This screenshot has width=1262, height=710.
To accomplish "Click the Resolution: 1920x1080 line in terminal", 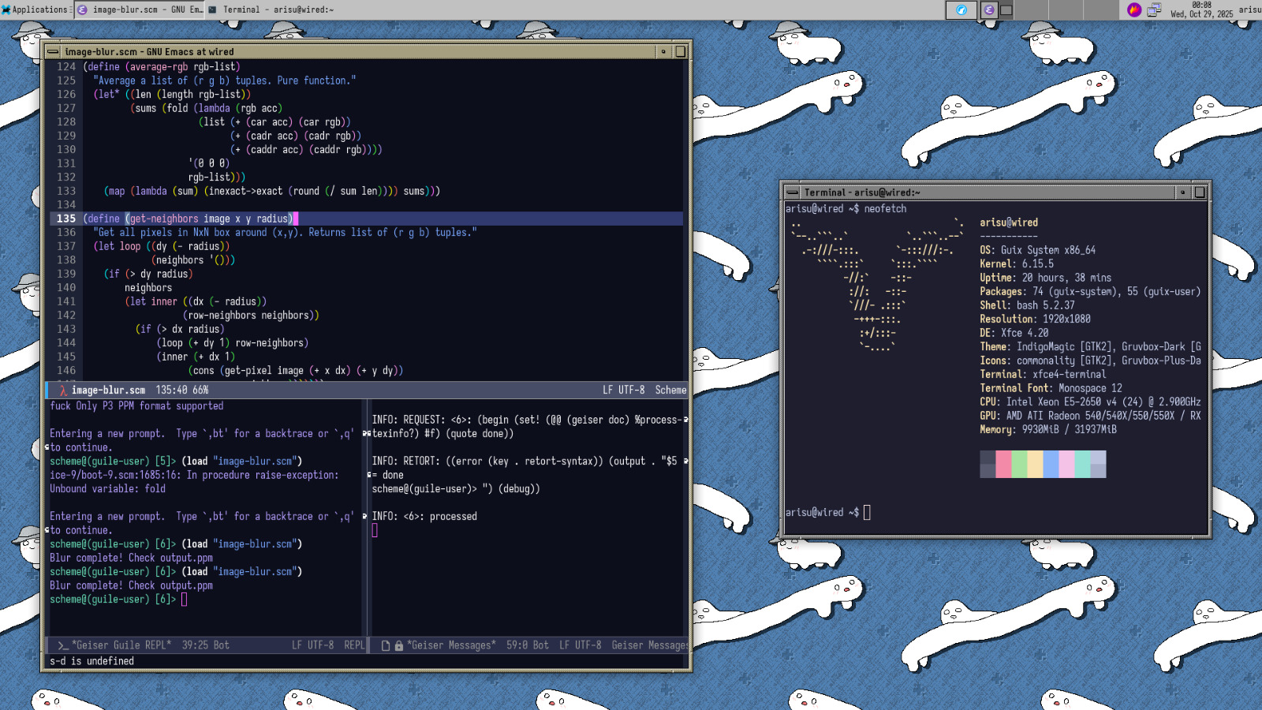I will point(1035,319).
